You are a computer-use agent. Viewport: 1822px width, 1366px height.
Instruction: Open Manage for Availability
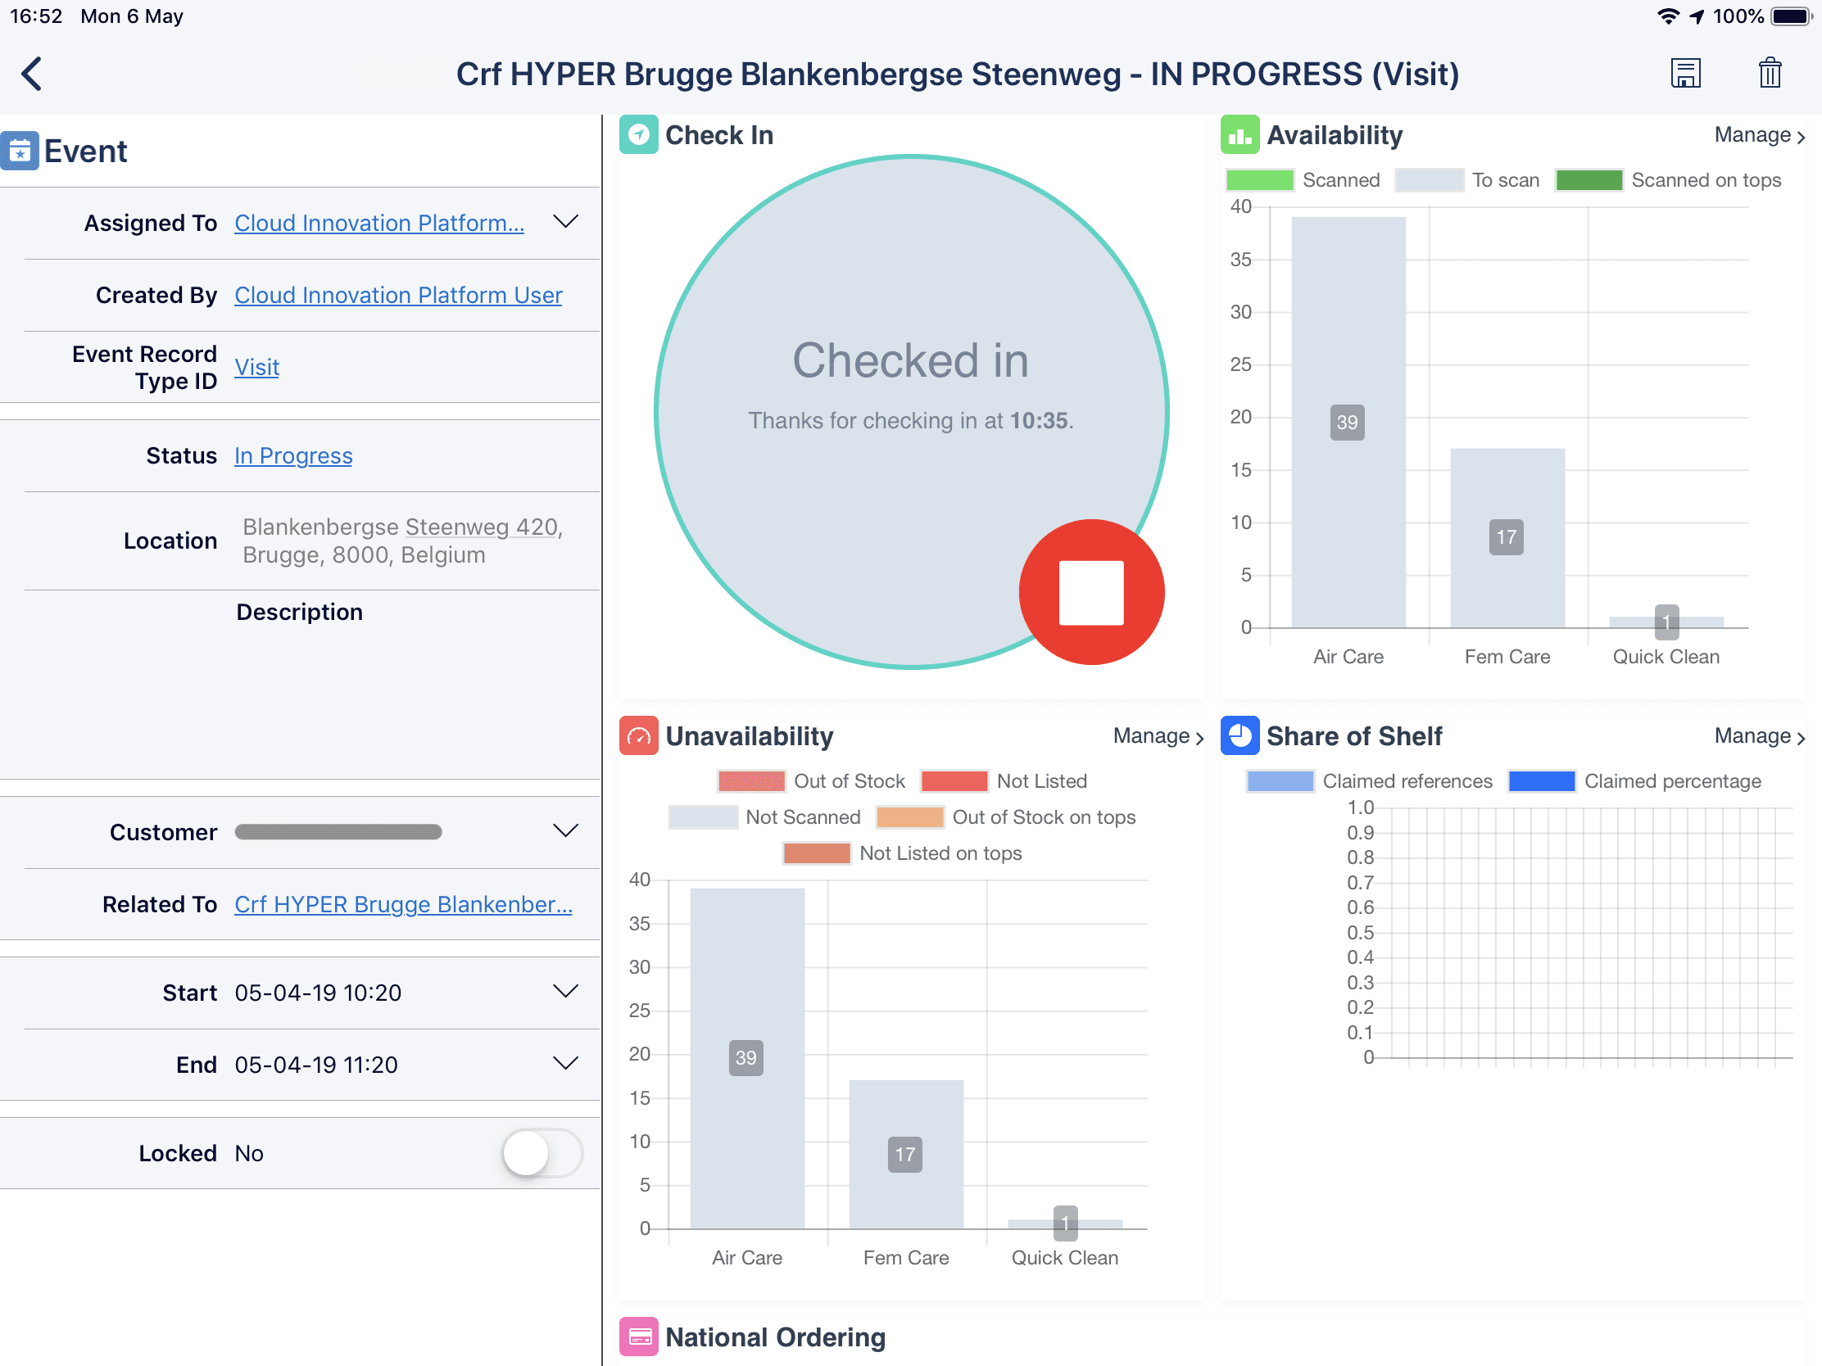coord(1760,135)
